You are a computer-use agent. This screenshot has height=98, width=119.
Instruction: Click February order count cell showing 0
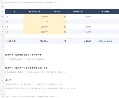57,22
